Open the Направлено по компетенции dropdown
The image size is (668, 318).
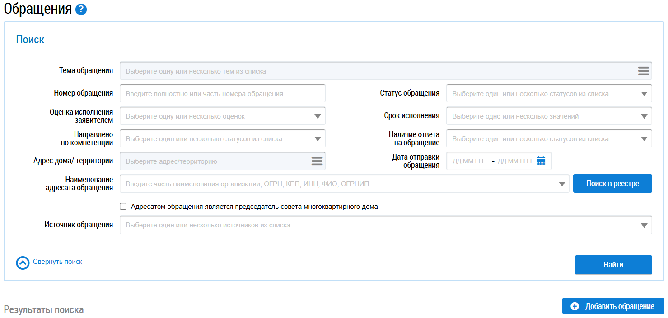click(317, 139)
